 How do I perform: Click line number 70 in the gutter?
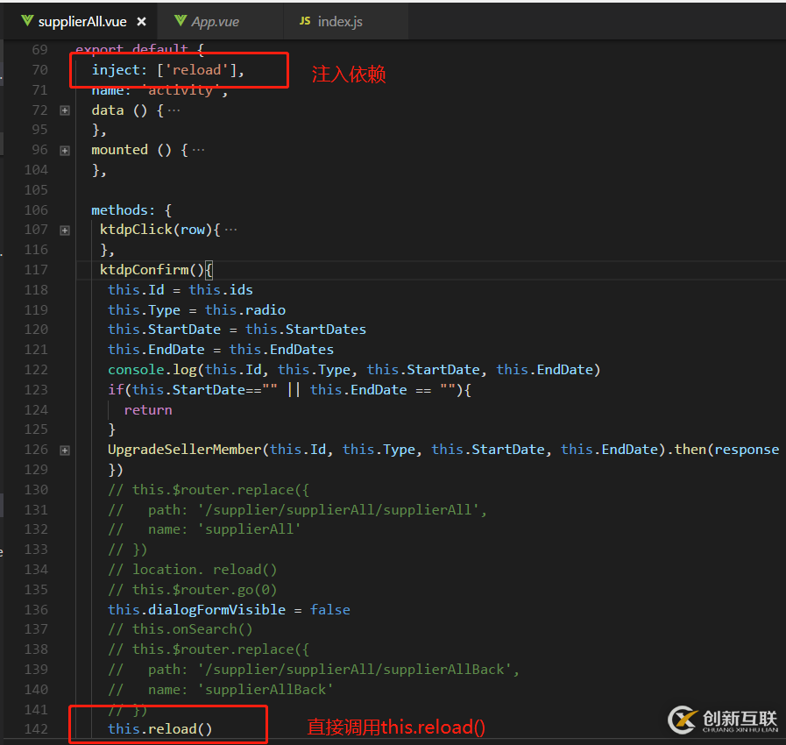[x=39, y=70]
